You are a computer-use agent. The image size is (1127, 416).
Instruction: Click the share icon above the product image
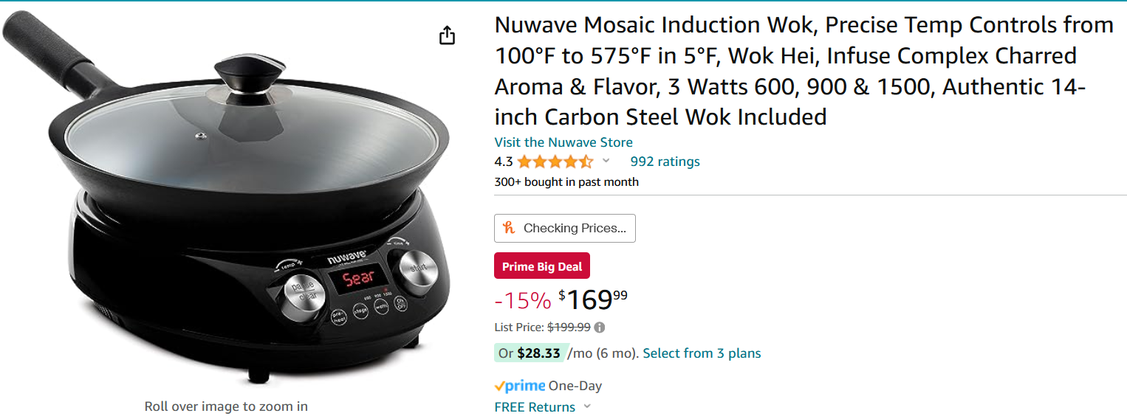(x=448, y=35)
